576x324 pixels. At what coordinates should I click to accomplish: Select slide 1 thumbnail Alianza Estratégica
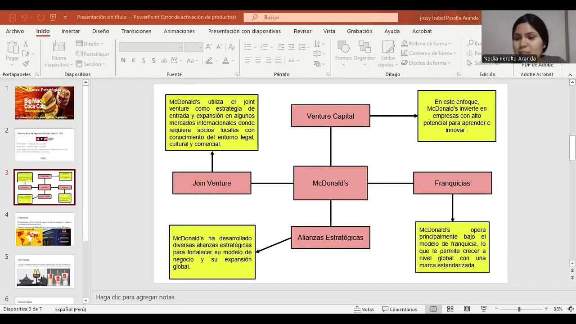click(x=45, y=103)
